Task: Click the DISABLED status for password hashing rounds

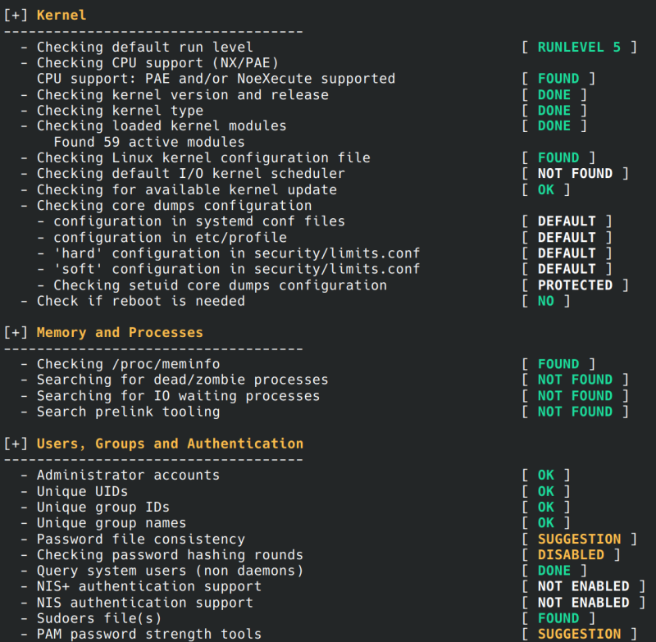Action: (571, 555)
